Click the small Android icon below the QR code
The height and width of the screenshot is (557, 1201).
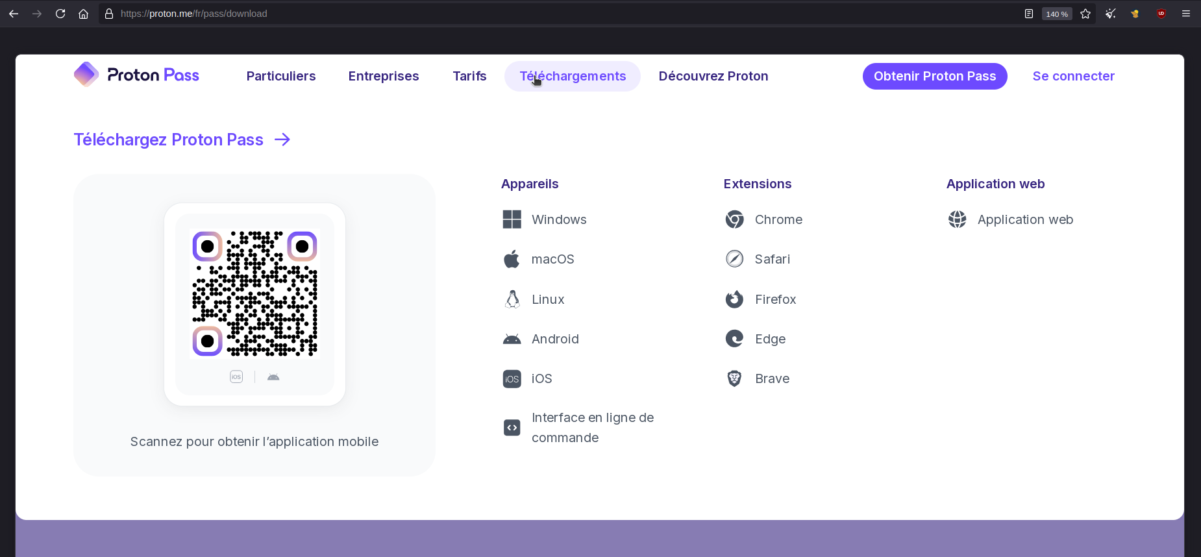[273, 377]
